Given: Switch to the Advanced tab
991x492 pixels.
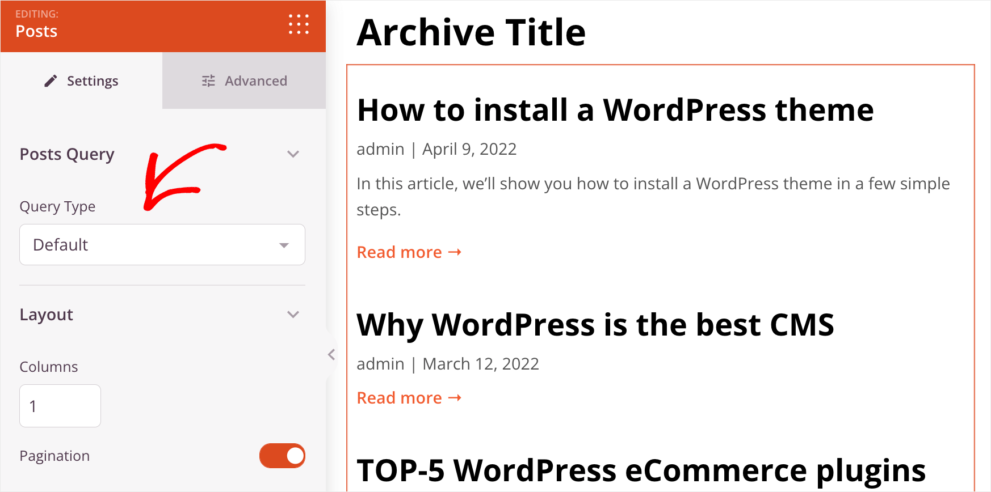Looking at the screenshot, I should click(244, 80).
